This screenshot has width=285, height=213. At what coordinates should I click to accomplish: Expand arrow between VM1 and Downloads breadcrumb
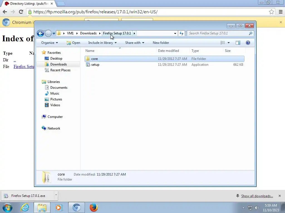point(77,33)
